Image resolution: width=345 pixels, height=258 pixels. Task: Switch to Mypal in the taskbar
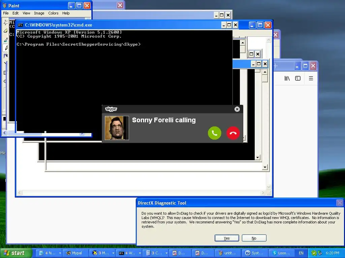click(x=75, y=253)
